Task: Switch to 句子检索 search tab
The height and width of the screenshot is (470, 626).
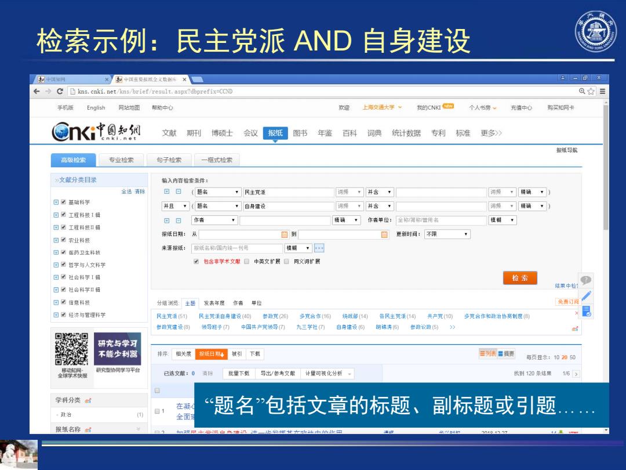Action: pyautogui.click(x=169, y=160)
